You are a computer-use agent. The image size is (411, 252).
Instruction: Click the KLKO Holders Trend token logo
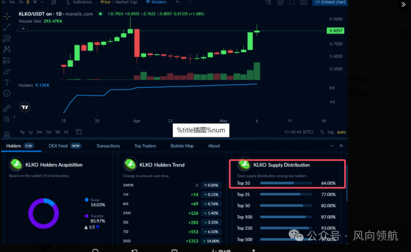click(x=130, y=165)
